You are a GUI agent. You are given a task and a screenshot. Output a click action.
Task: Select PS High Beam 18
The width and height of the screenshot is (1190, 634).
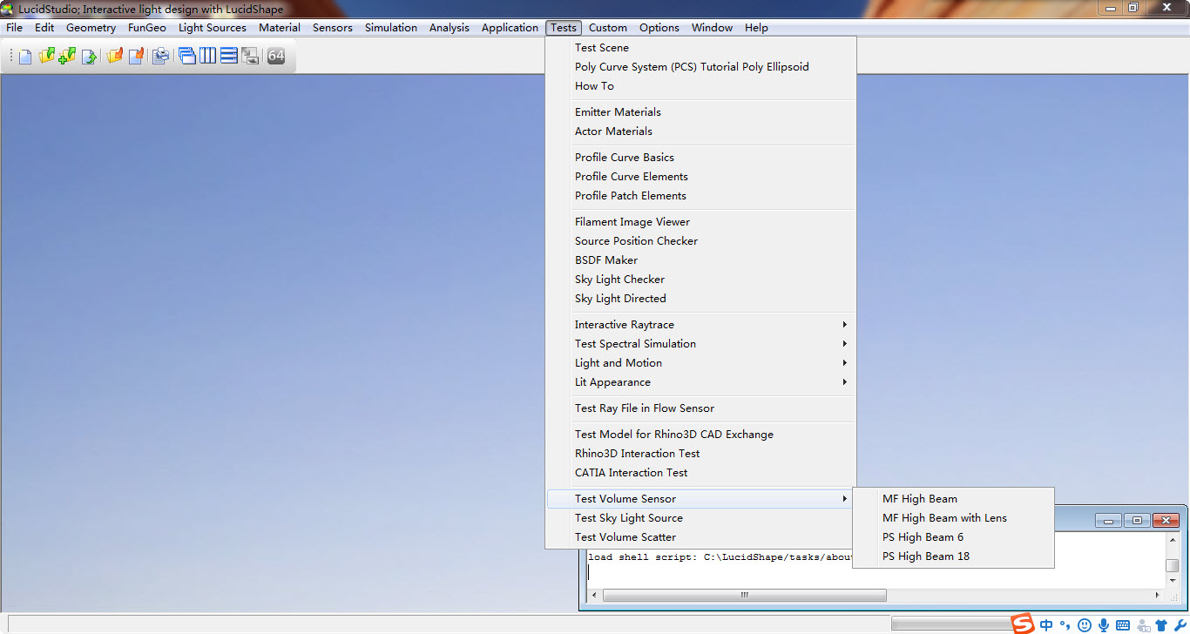tap(953, 556)
